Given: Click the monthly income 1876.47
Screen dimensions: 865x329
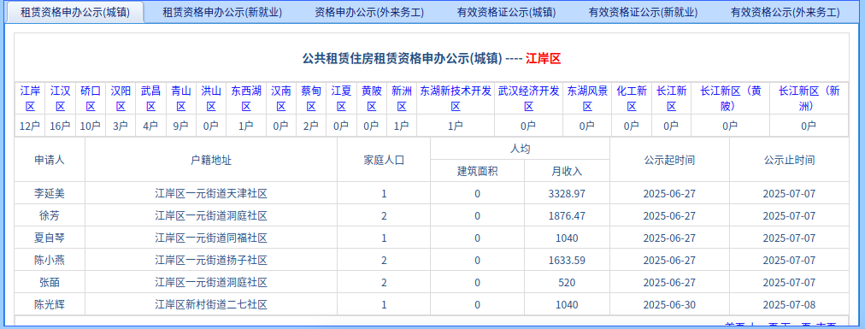Looking at the screenshot, I should point(567,216).
